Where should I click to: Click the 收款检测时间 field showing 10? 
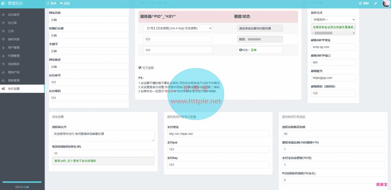(103, 153)
